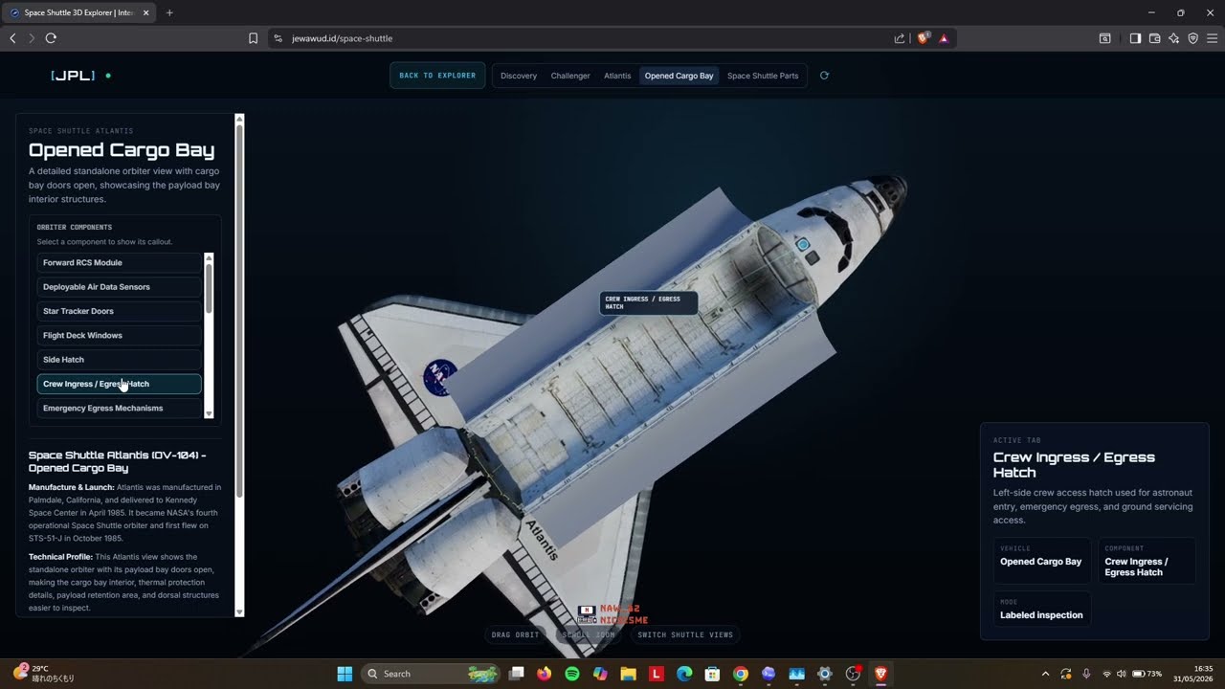The image size is (1225, 689).
Task: Open the Settings gear taskbar icon
Action: 825,674
